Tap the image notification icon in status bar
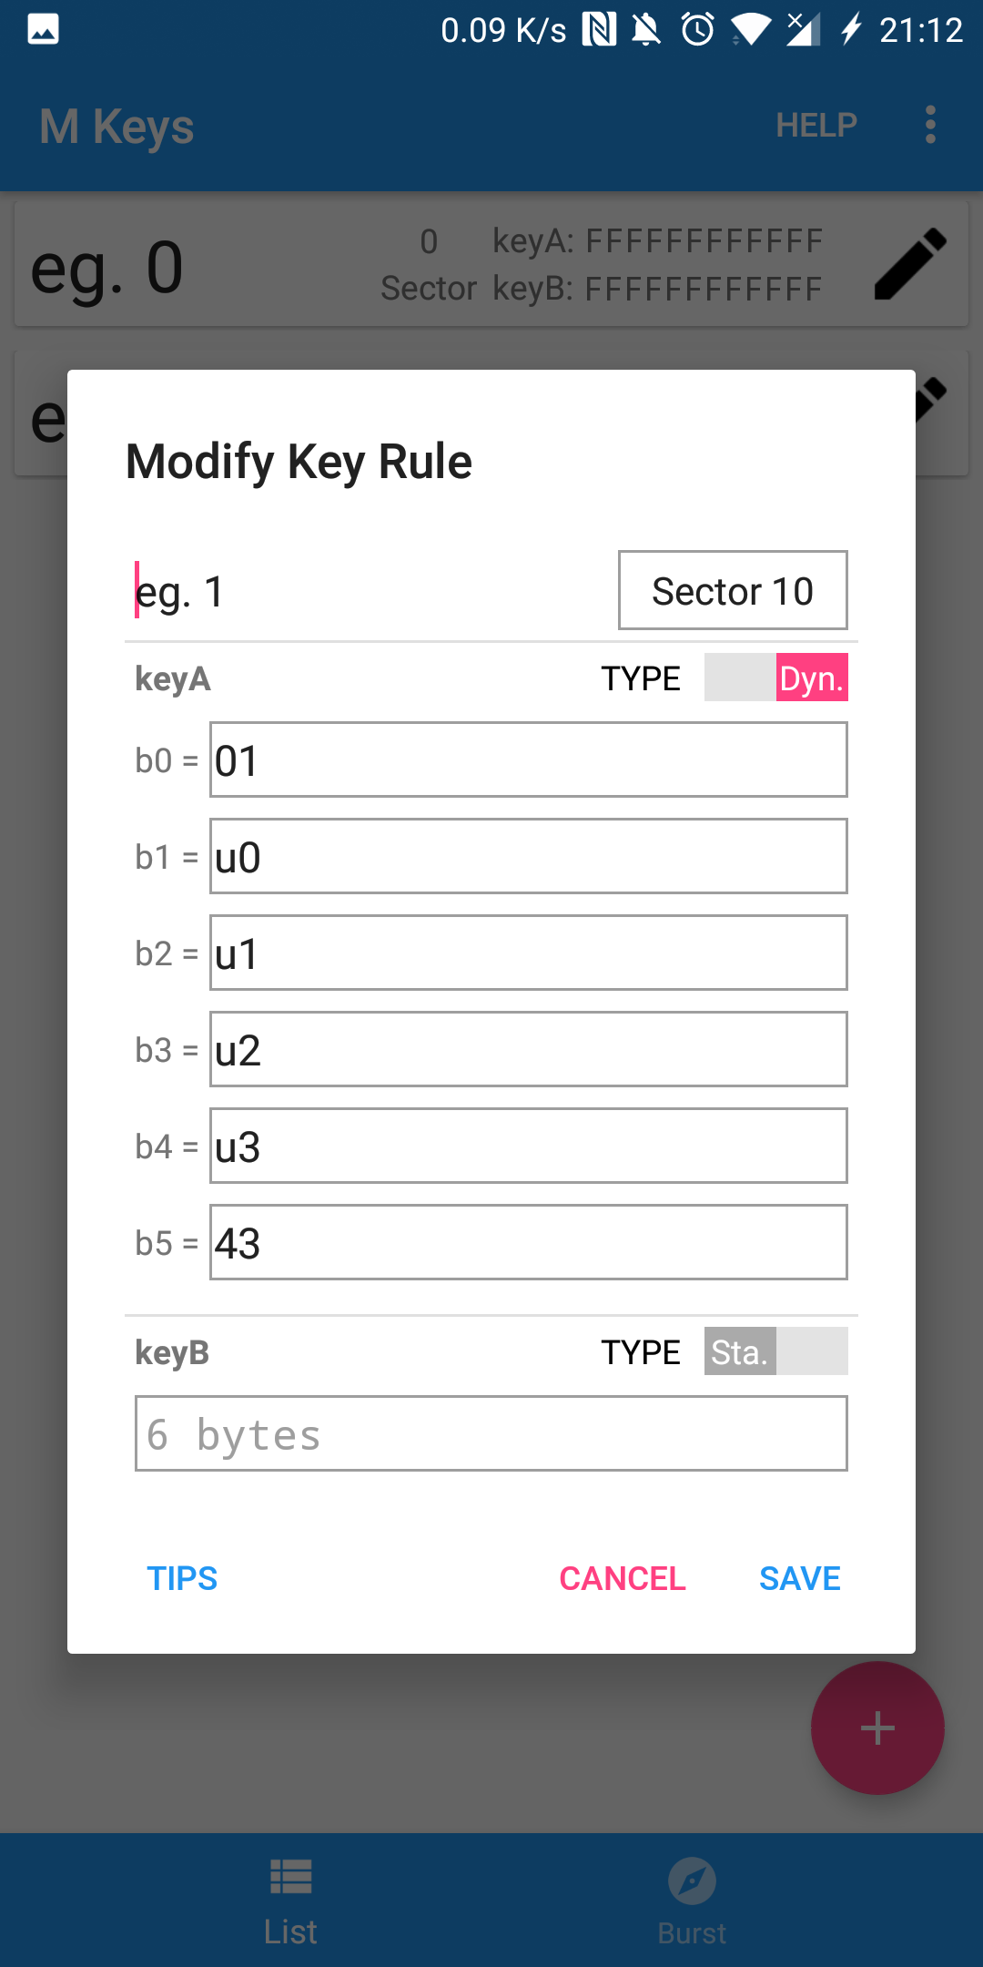 click(43, 29)
